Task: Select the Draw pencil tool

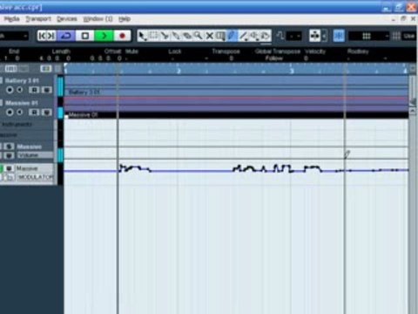Action: click(232, 36)
